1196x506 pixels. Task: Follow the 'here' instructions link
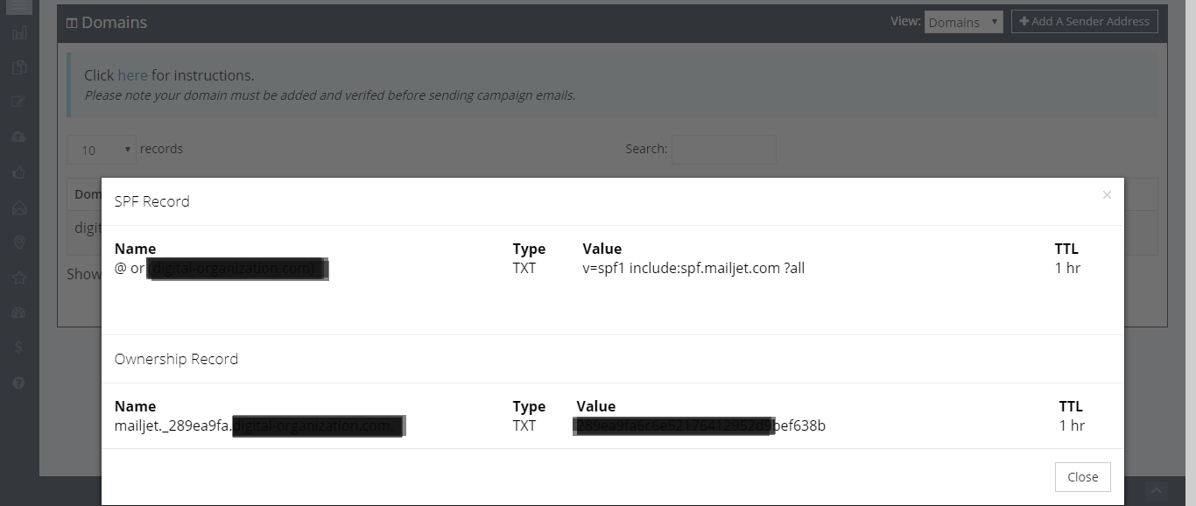click(132, 75)
